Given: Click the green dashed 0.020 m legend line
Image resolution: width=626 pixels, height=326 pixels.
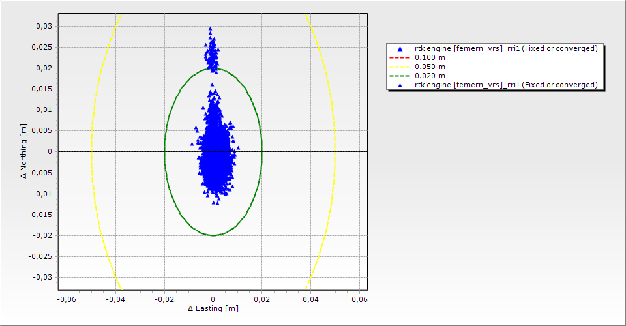Looking at the screenshot, I should tap(399, 76).
